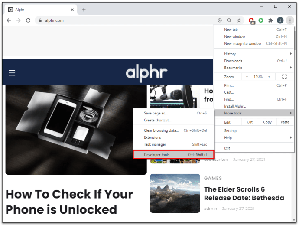
Task: Increase zoom with plus button
Action: pos(269,77)
